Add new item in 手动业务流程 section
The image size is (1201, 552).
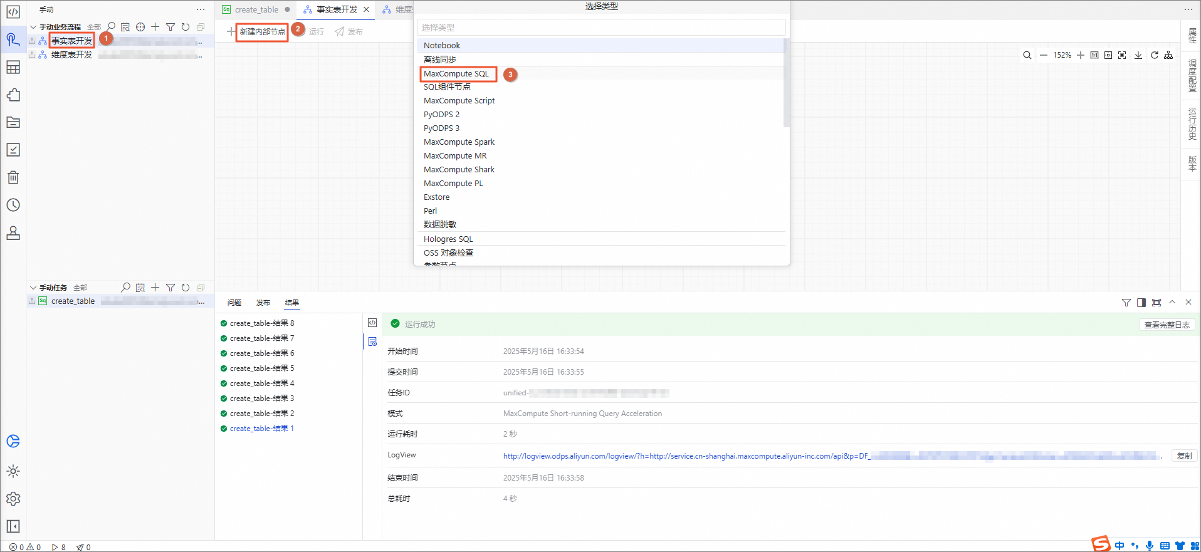[x=155, y=27]
